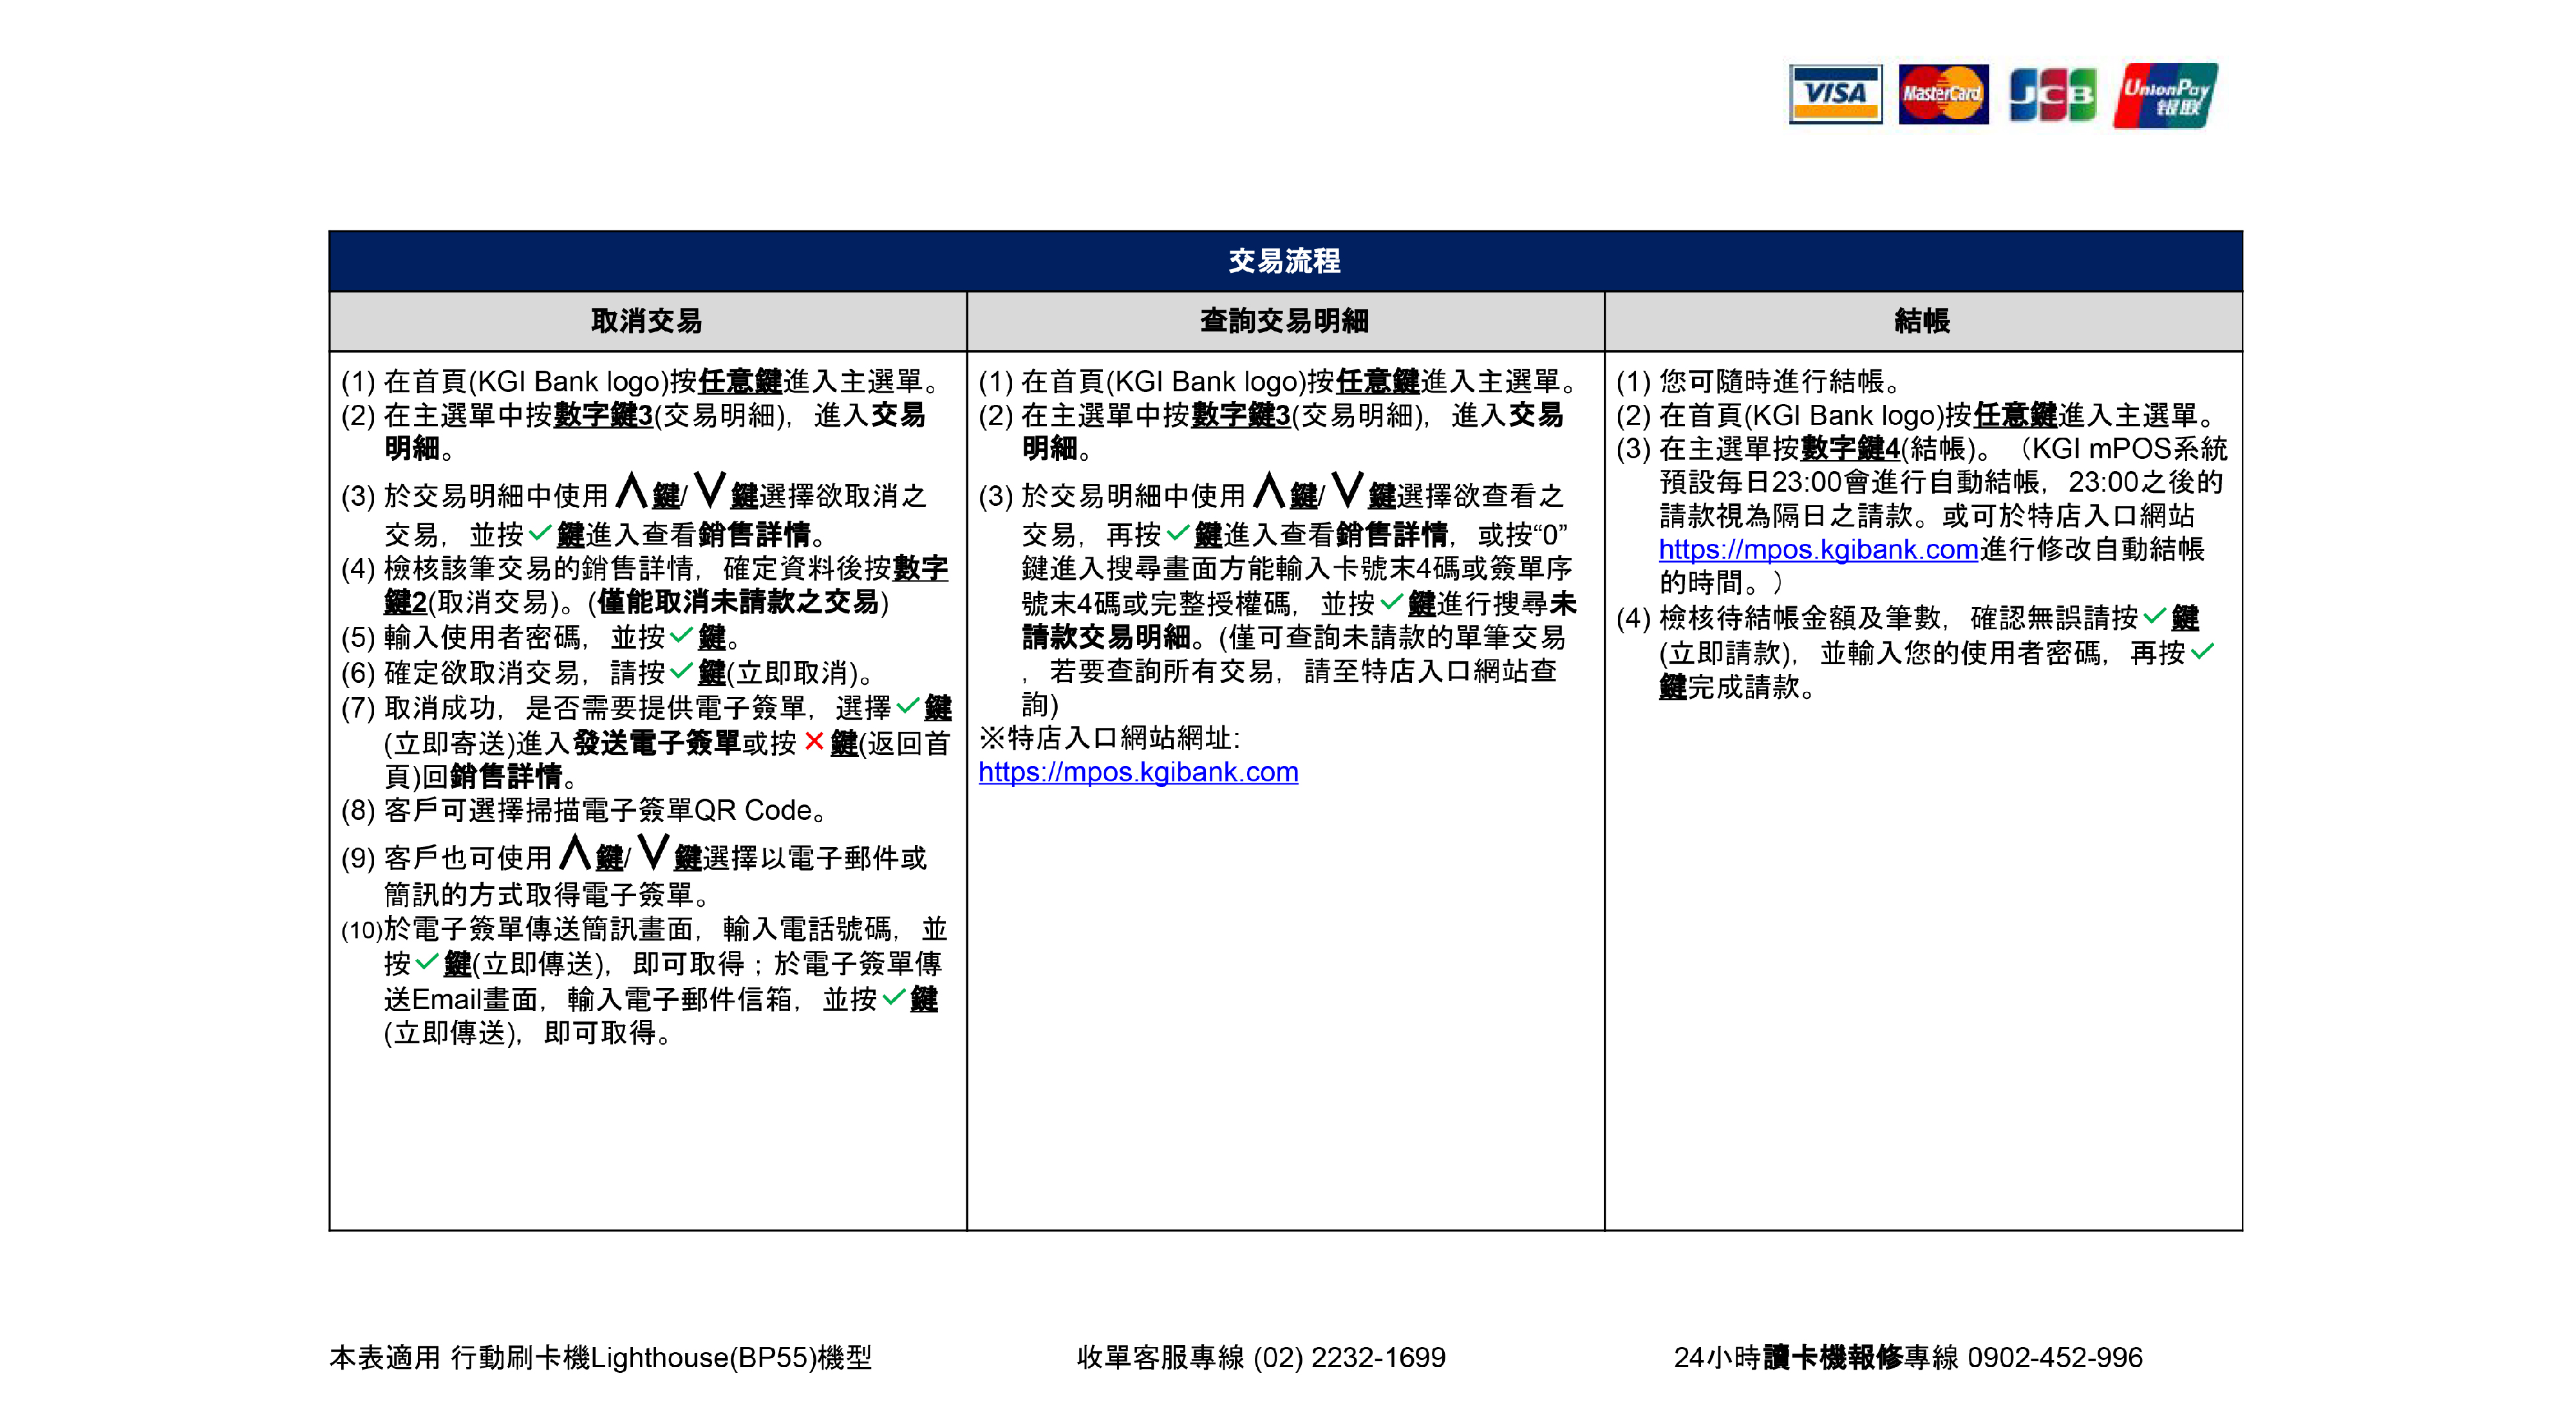Click the 發送電子簽單 bold text
The image size is (2576, 1414).
click(656, 743)
